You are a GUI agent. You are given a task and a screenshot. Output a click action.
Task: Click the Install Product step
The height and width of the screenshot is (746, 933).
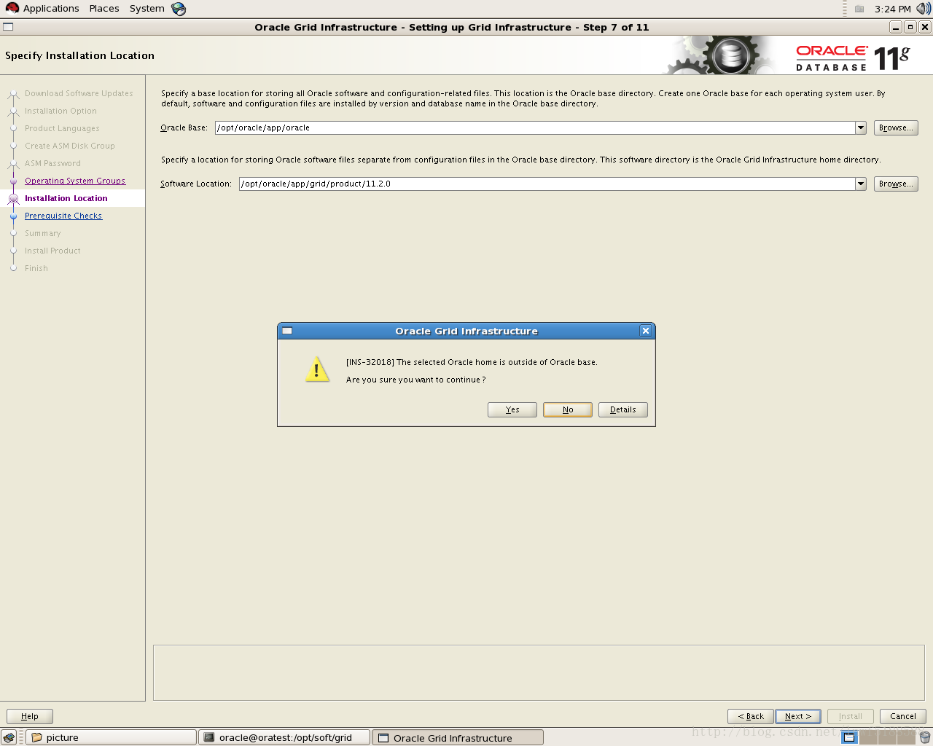point(52,251)
